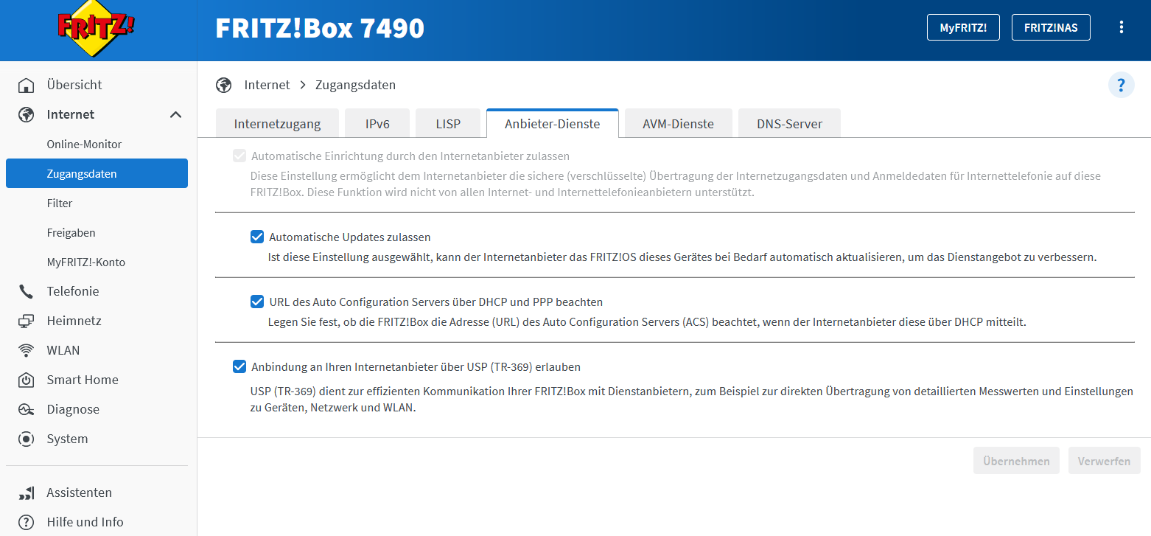Screen dimensions: 1151x536
Task: Switch to the DNS-Server tab
Action: click(788, 123)
